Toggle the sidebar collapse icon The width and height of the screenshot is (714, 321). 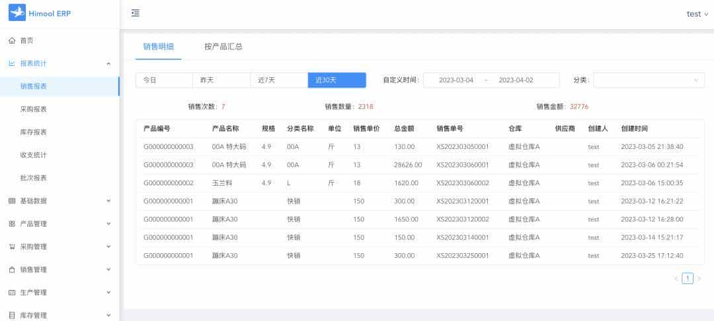coord(136,13)
